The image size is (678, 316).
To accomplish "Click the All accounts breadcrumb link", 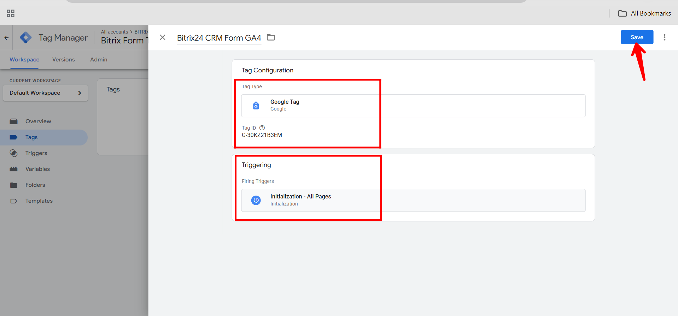I will point(115,32).
